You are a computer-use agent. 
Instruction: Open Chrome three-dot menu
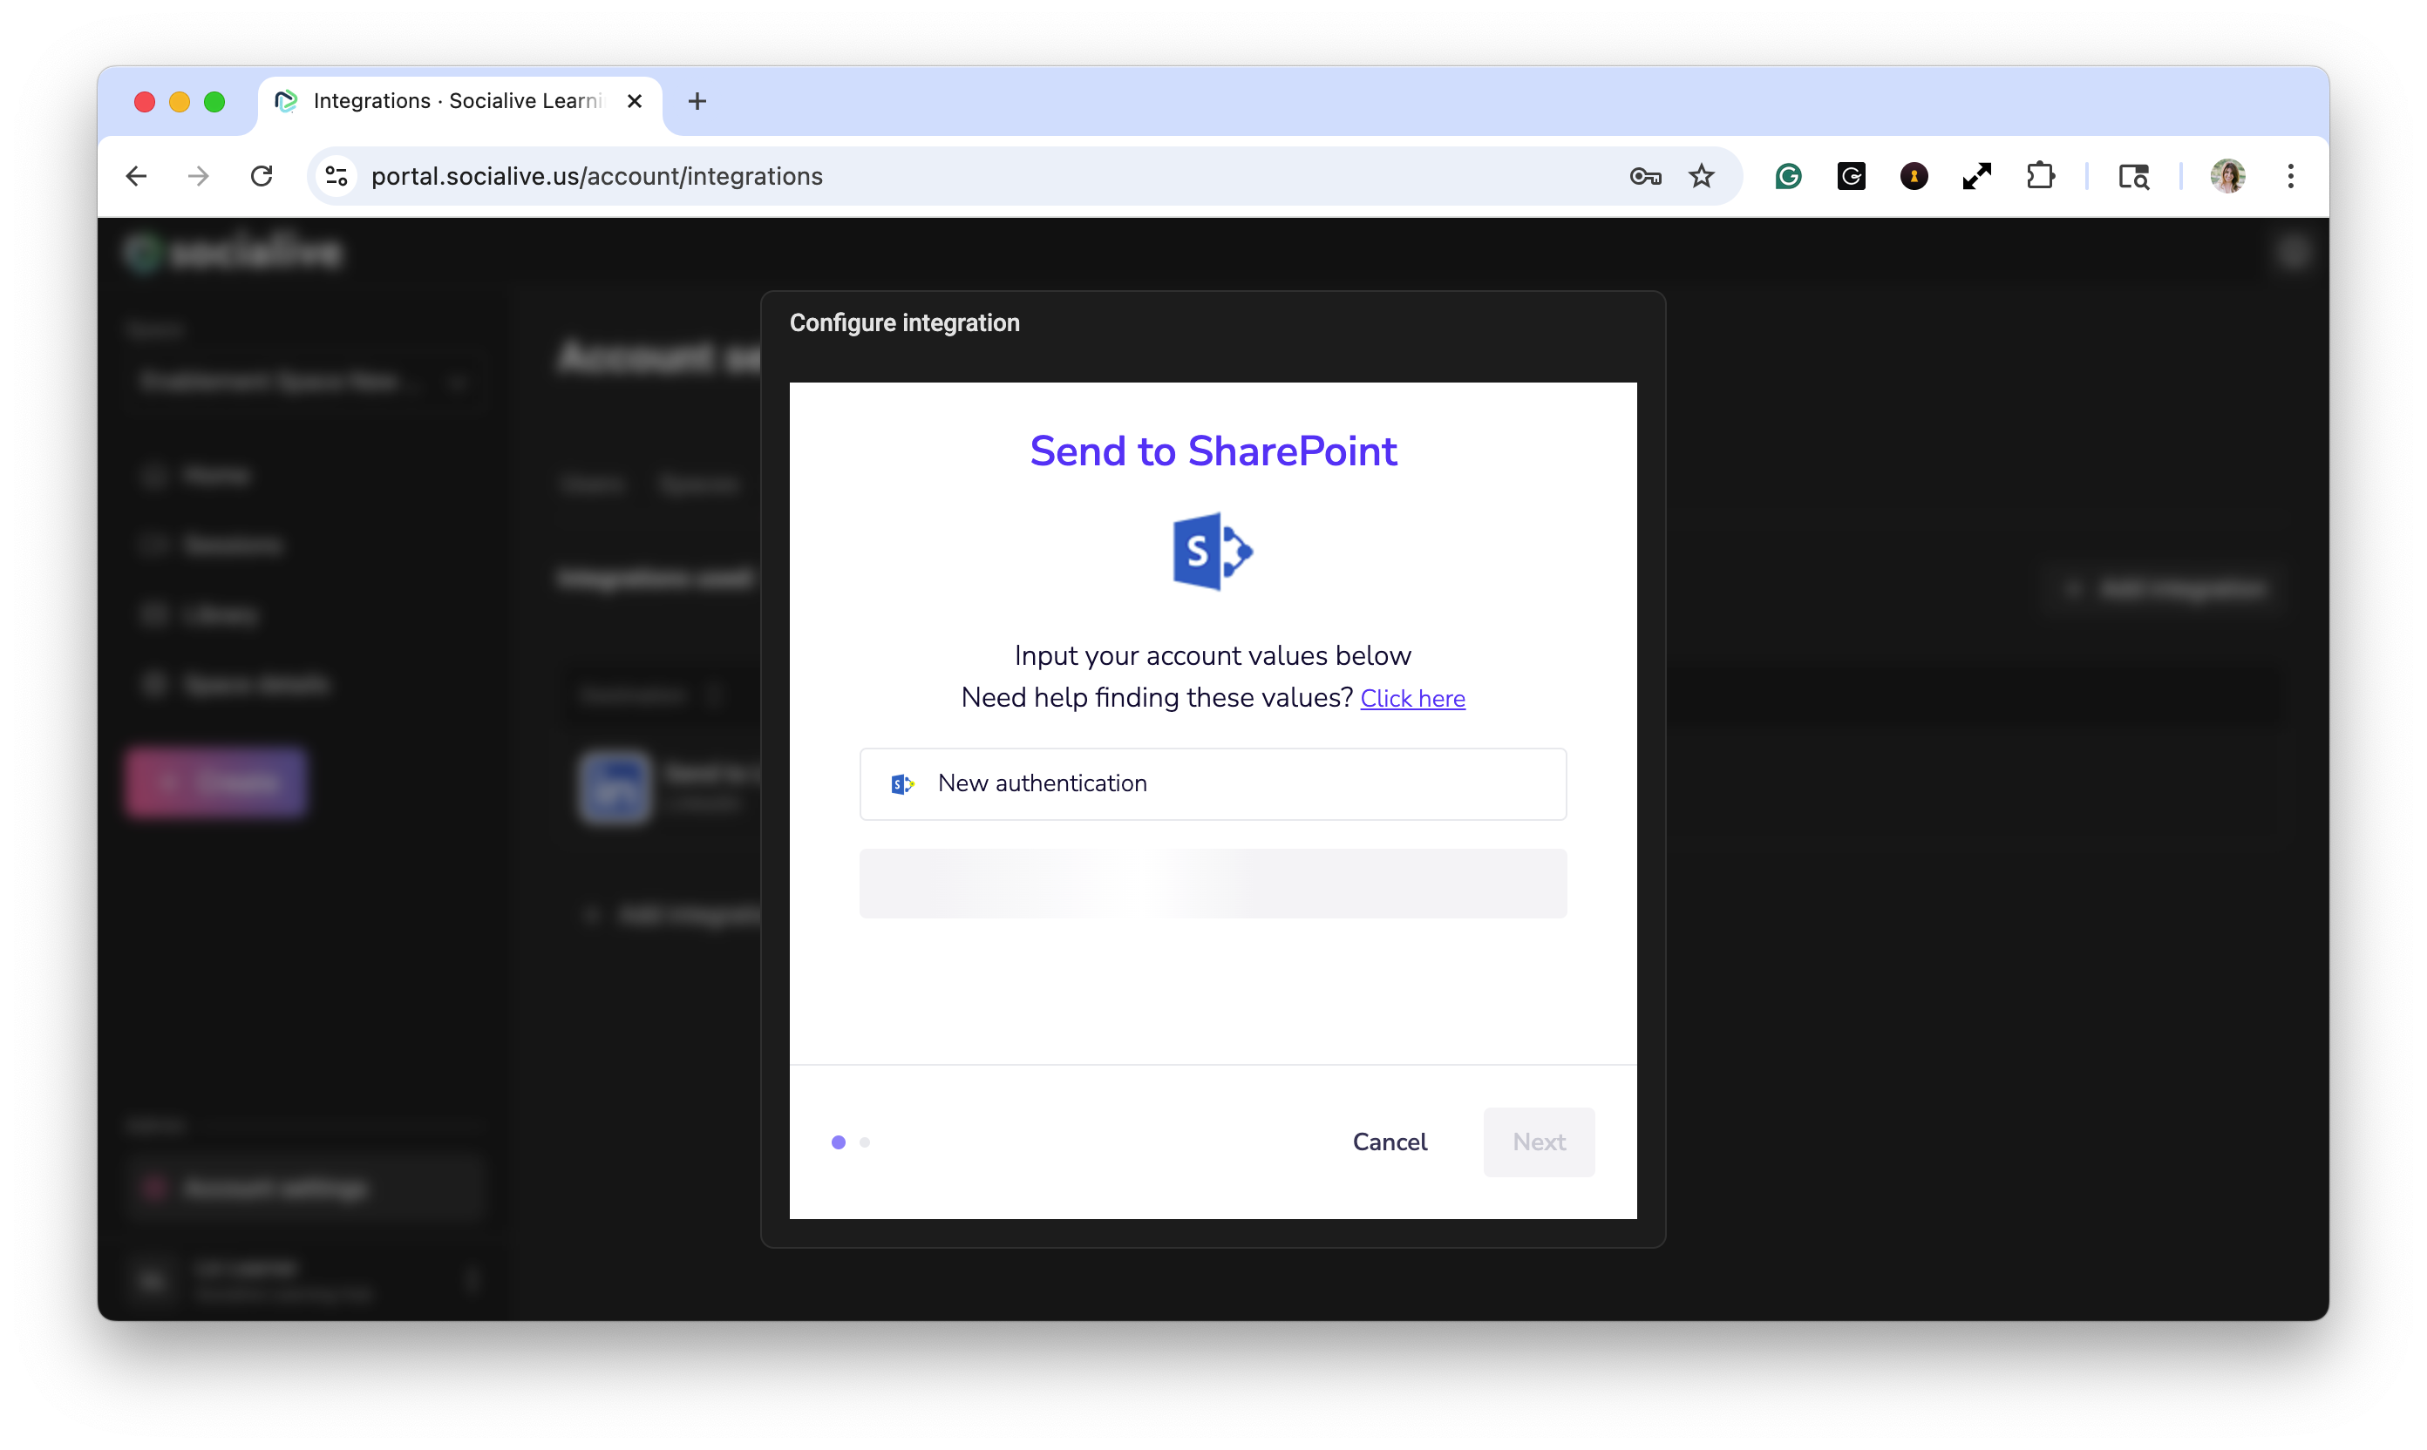2290,177
